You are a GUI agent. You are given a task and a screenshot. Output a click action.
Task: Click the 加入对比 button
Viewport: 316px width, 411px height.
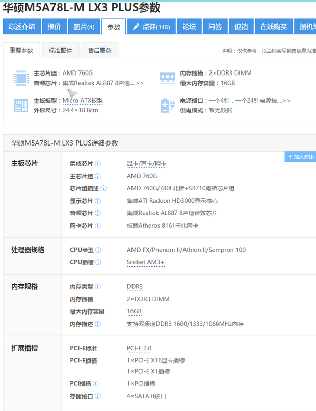pyautogui.click(x=300, y=157)
